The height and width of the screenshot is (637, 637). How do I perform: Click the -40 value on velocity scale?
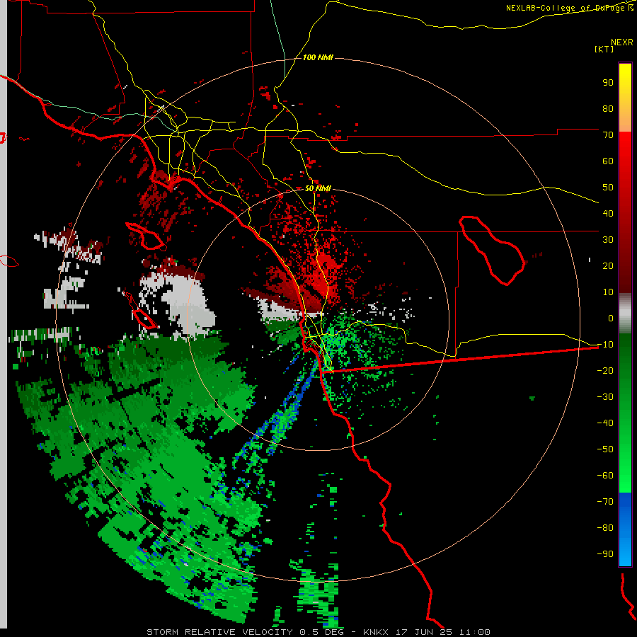(x=605, y=423)
